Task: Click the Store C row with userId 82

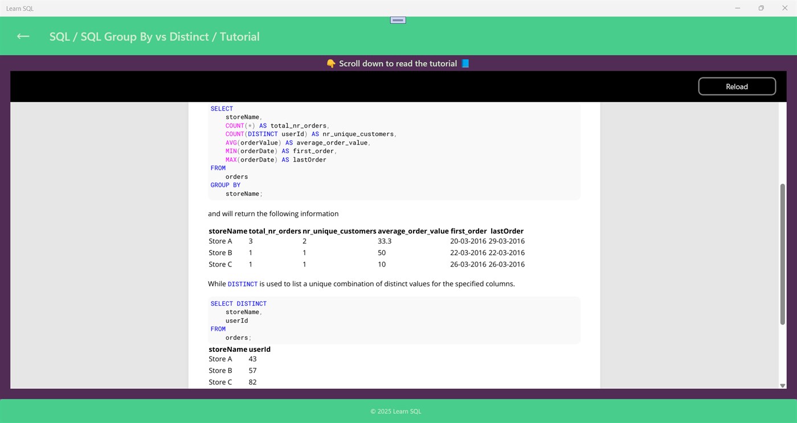Action: [234, 381]
